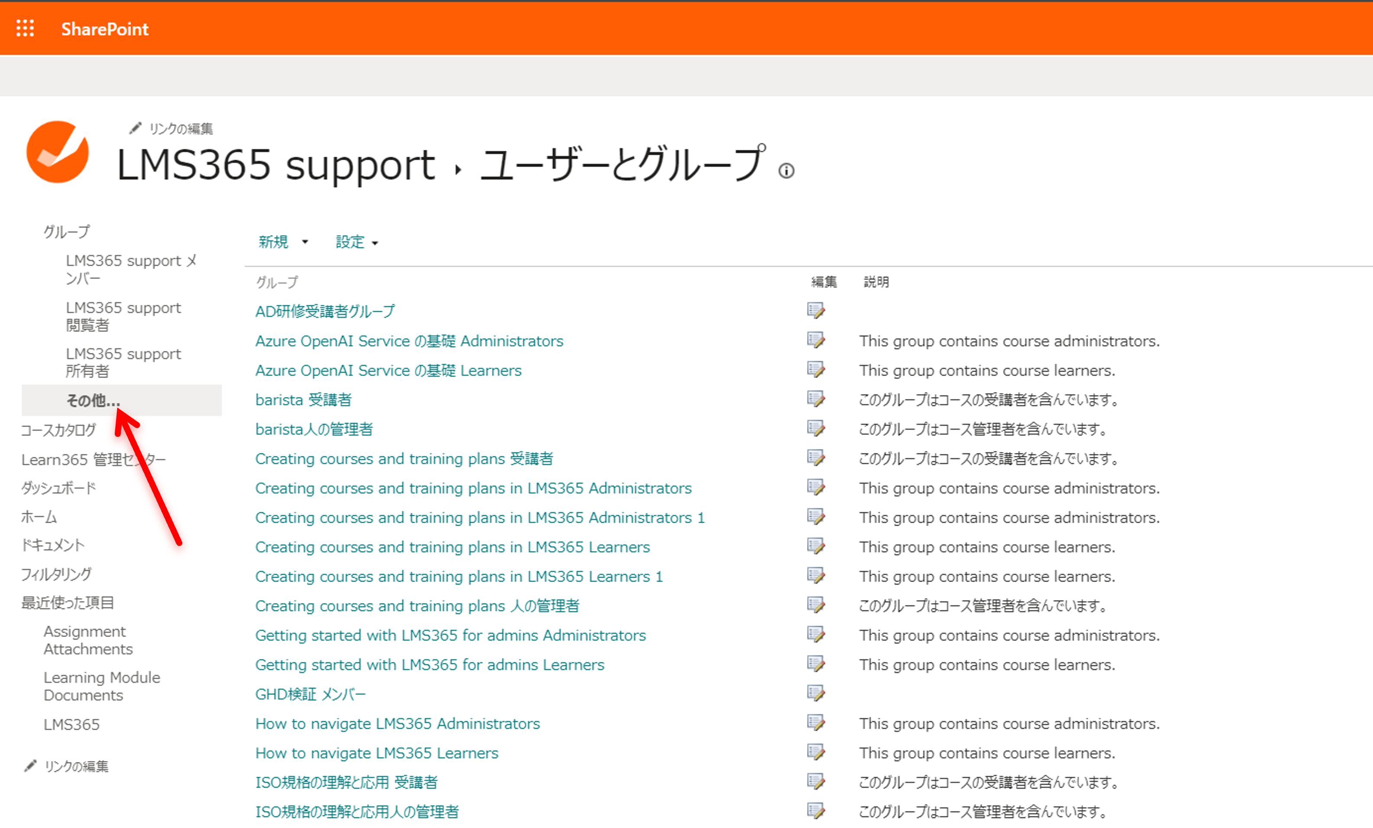Image resolution: width=1373 pixels, height=828 pixels.
Task: Open barista人の管理者 group link
Action: (x=314, y=429)
